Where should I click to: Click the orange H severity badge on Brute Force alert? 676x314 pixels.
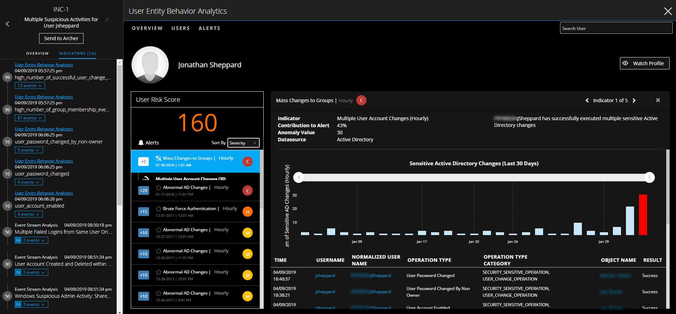coord(247,212)
